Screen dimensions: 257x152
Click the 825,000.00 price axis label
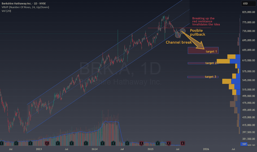coord(249,12)
